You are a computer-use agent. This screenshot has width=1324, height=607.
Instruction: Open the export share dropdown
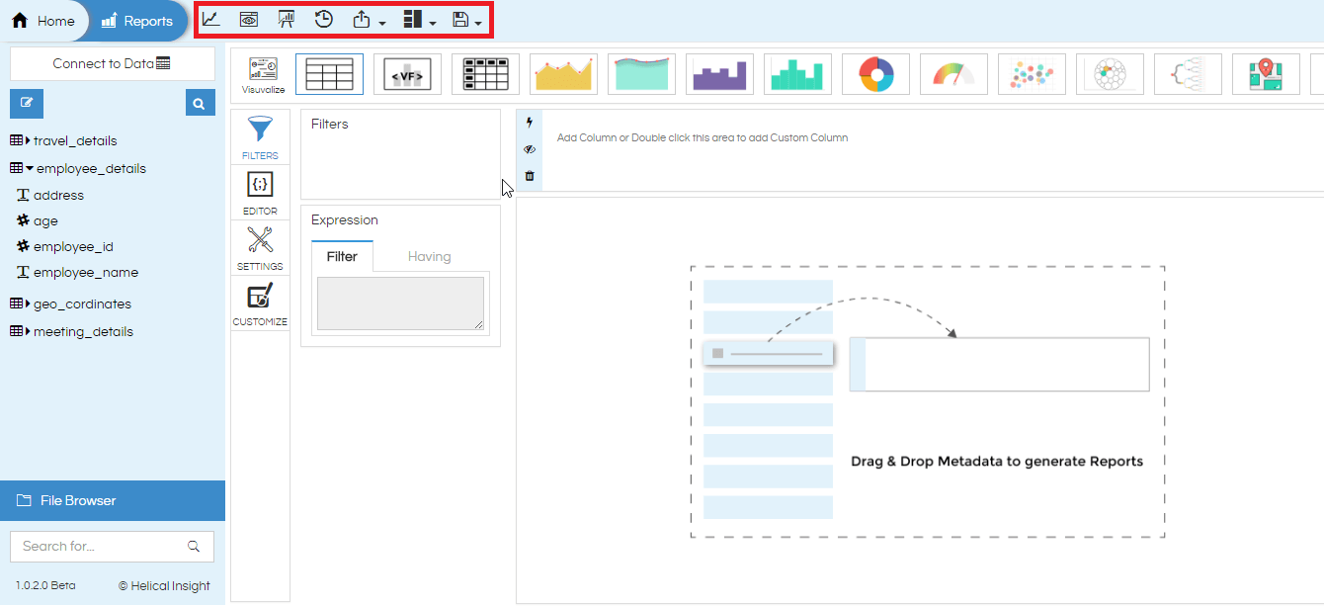click(369, 20)
